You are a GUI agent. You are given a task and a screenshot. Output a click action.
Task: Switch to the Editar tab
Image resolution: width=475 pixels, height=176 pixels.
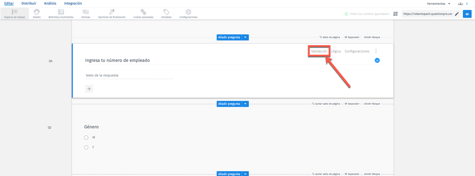pos(9,3)
